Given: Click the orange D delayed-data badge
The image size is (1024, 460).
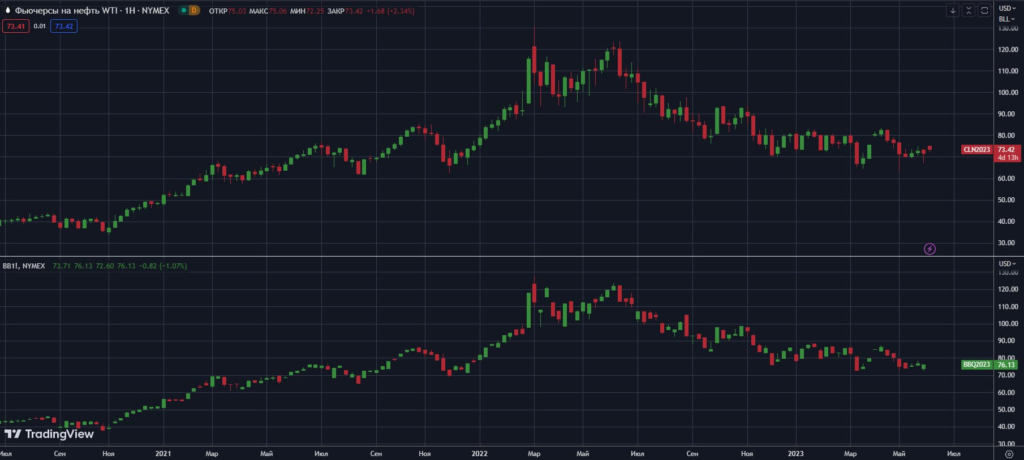Looking at the screenshot, I should [194, 11].
